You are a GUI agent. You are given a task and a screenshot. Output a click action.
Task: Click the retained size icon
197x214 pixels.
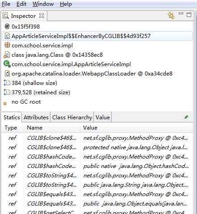(7, 92)
